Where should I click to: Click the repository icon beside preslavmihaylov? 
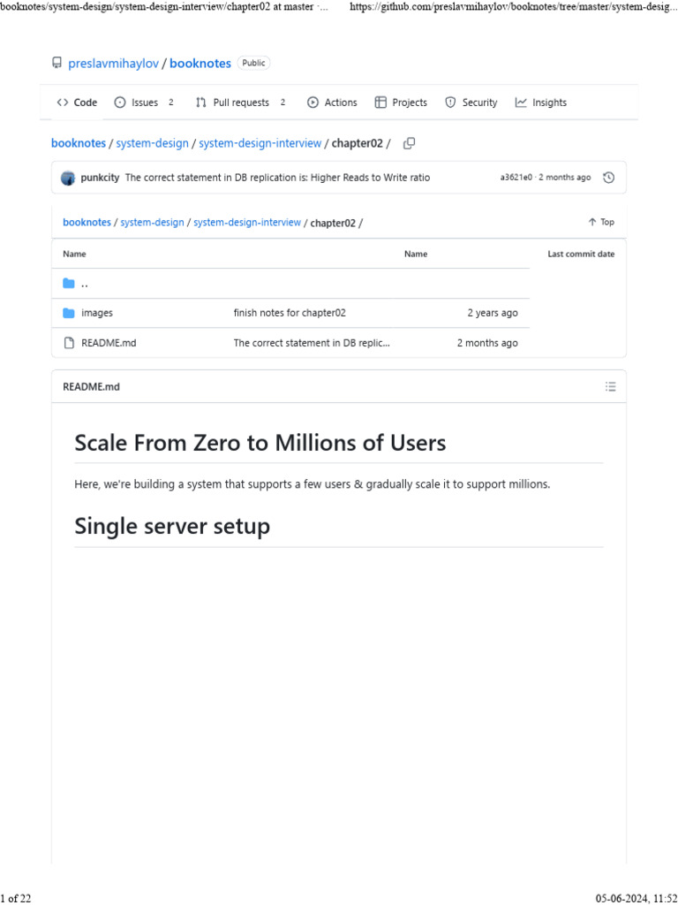[x=57, y=64]
